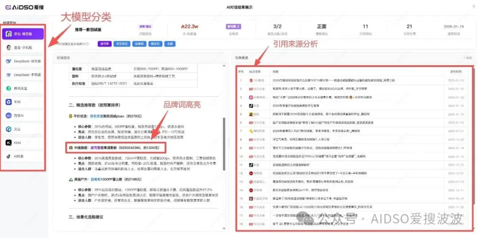Click the DeepSeek·网页版 whale icon
Screen dimensions: 478x238
[9, 61]
